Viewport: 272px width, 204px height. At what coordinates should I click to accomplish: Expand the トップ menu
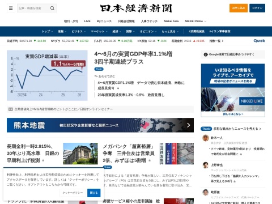tap(47, 31)
